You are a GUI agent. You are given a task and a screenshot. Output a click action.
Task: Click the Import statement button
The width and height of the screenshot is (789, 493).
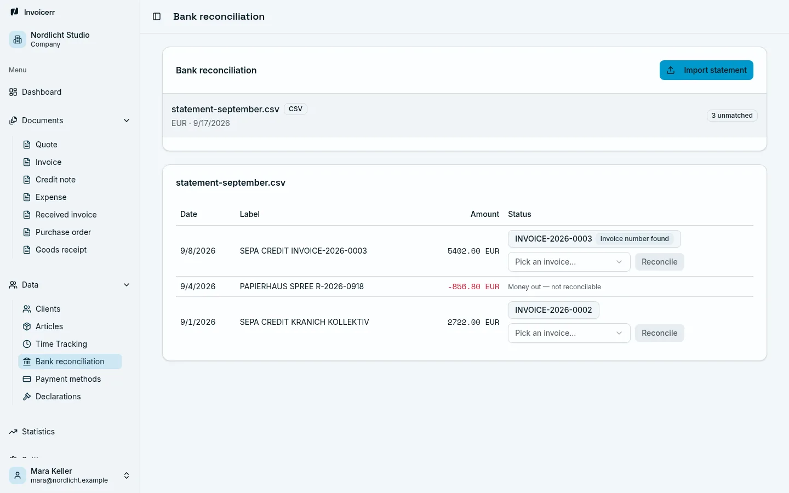pyautogui.click(x=706, y=70)
